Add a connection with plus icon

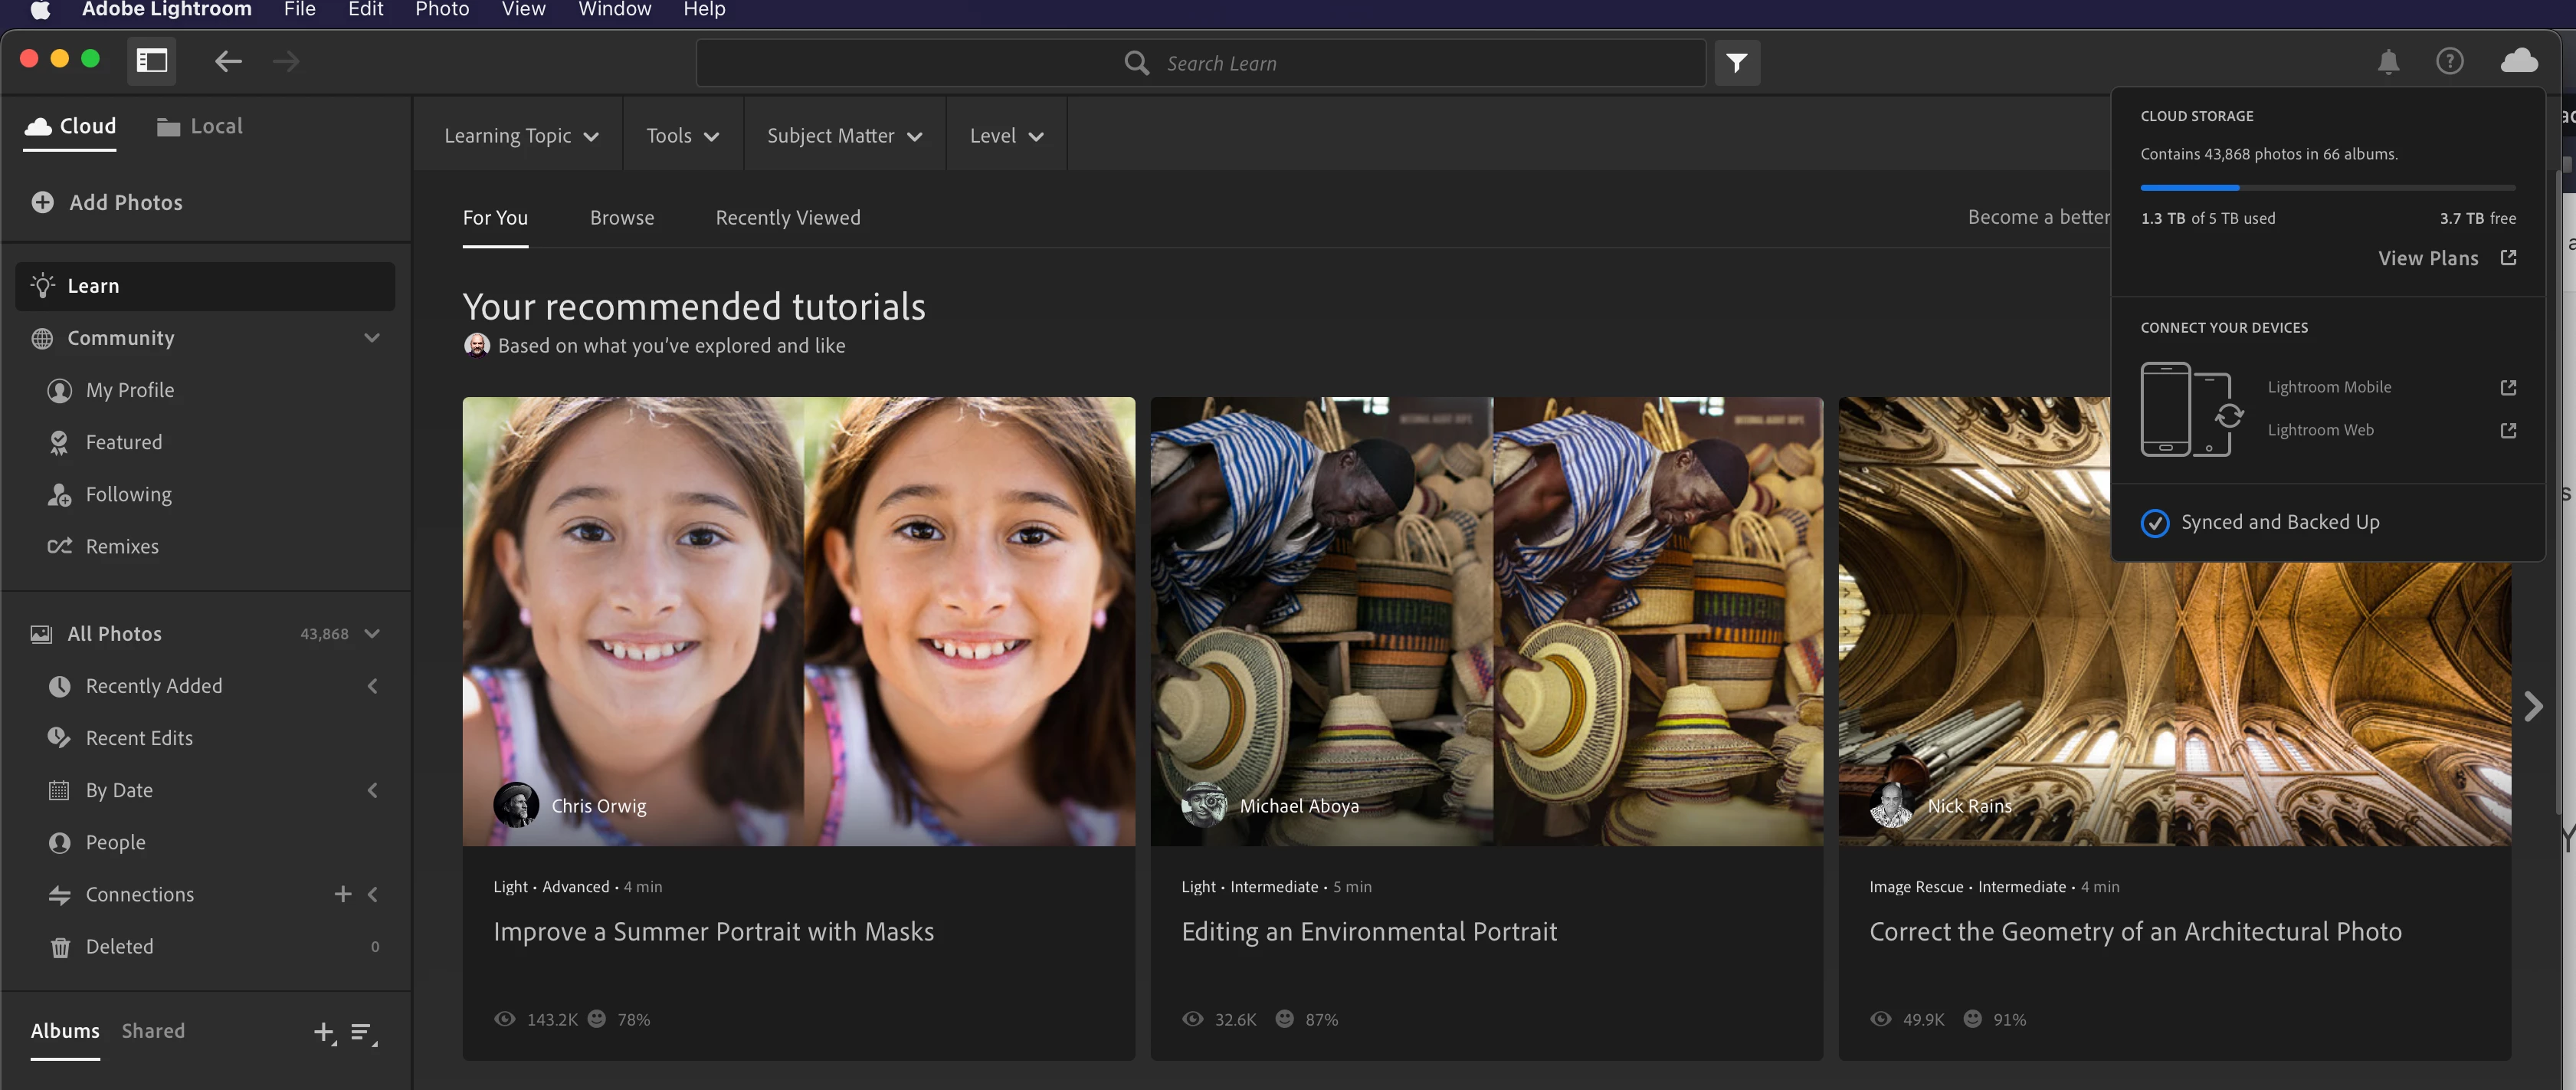(343, 894)
